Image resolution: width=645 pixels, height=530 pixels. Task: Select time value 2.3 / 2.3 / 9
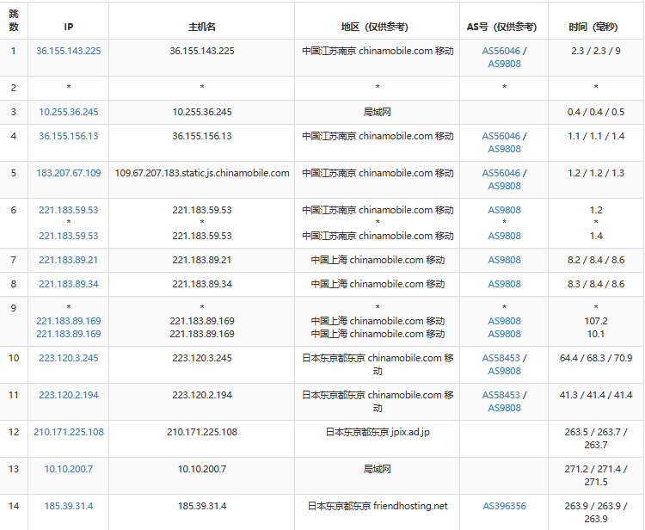(x=596, y=51)
